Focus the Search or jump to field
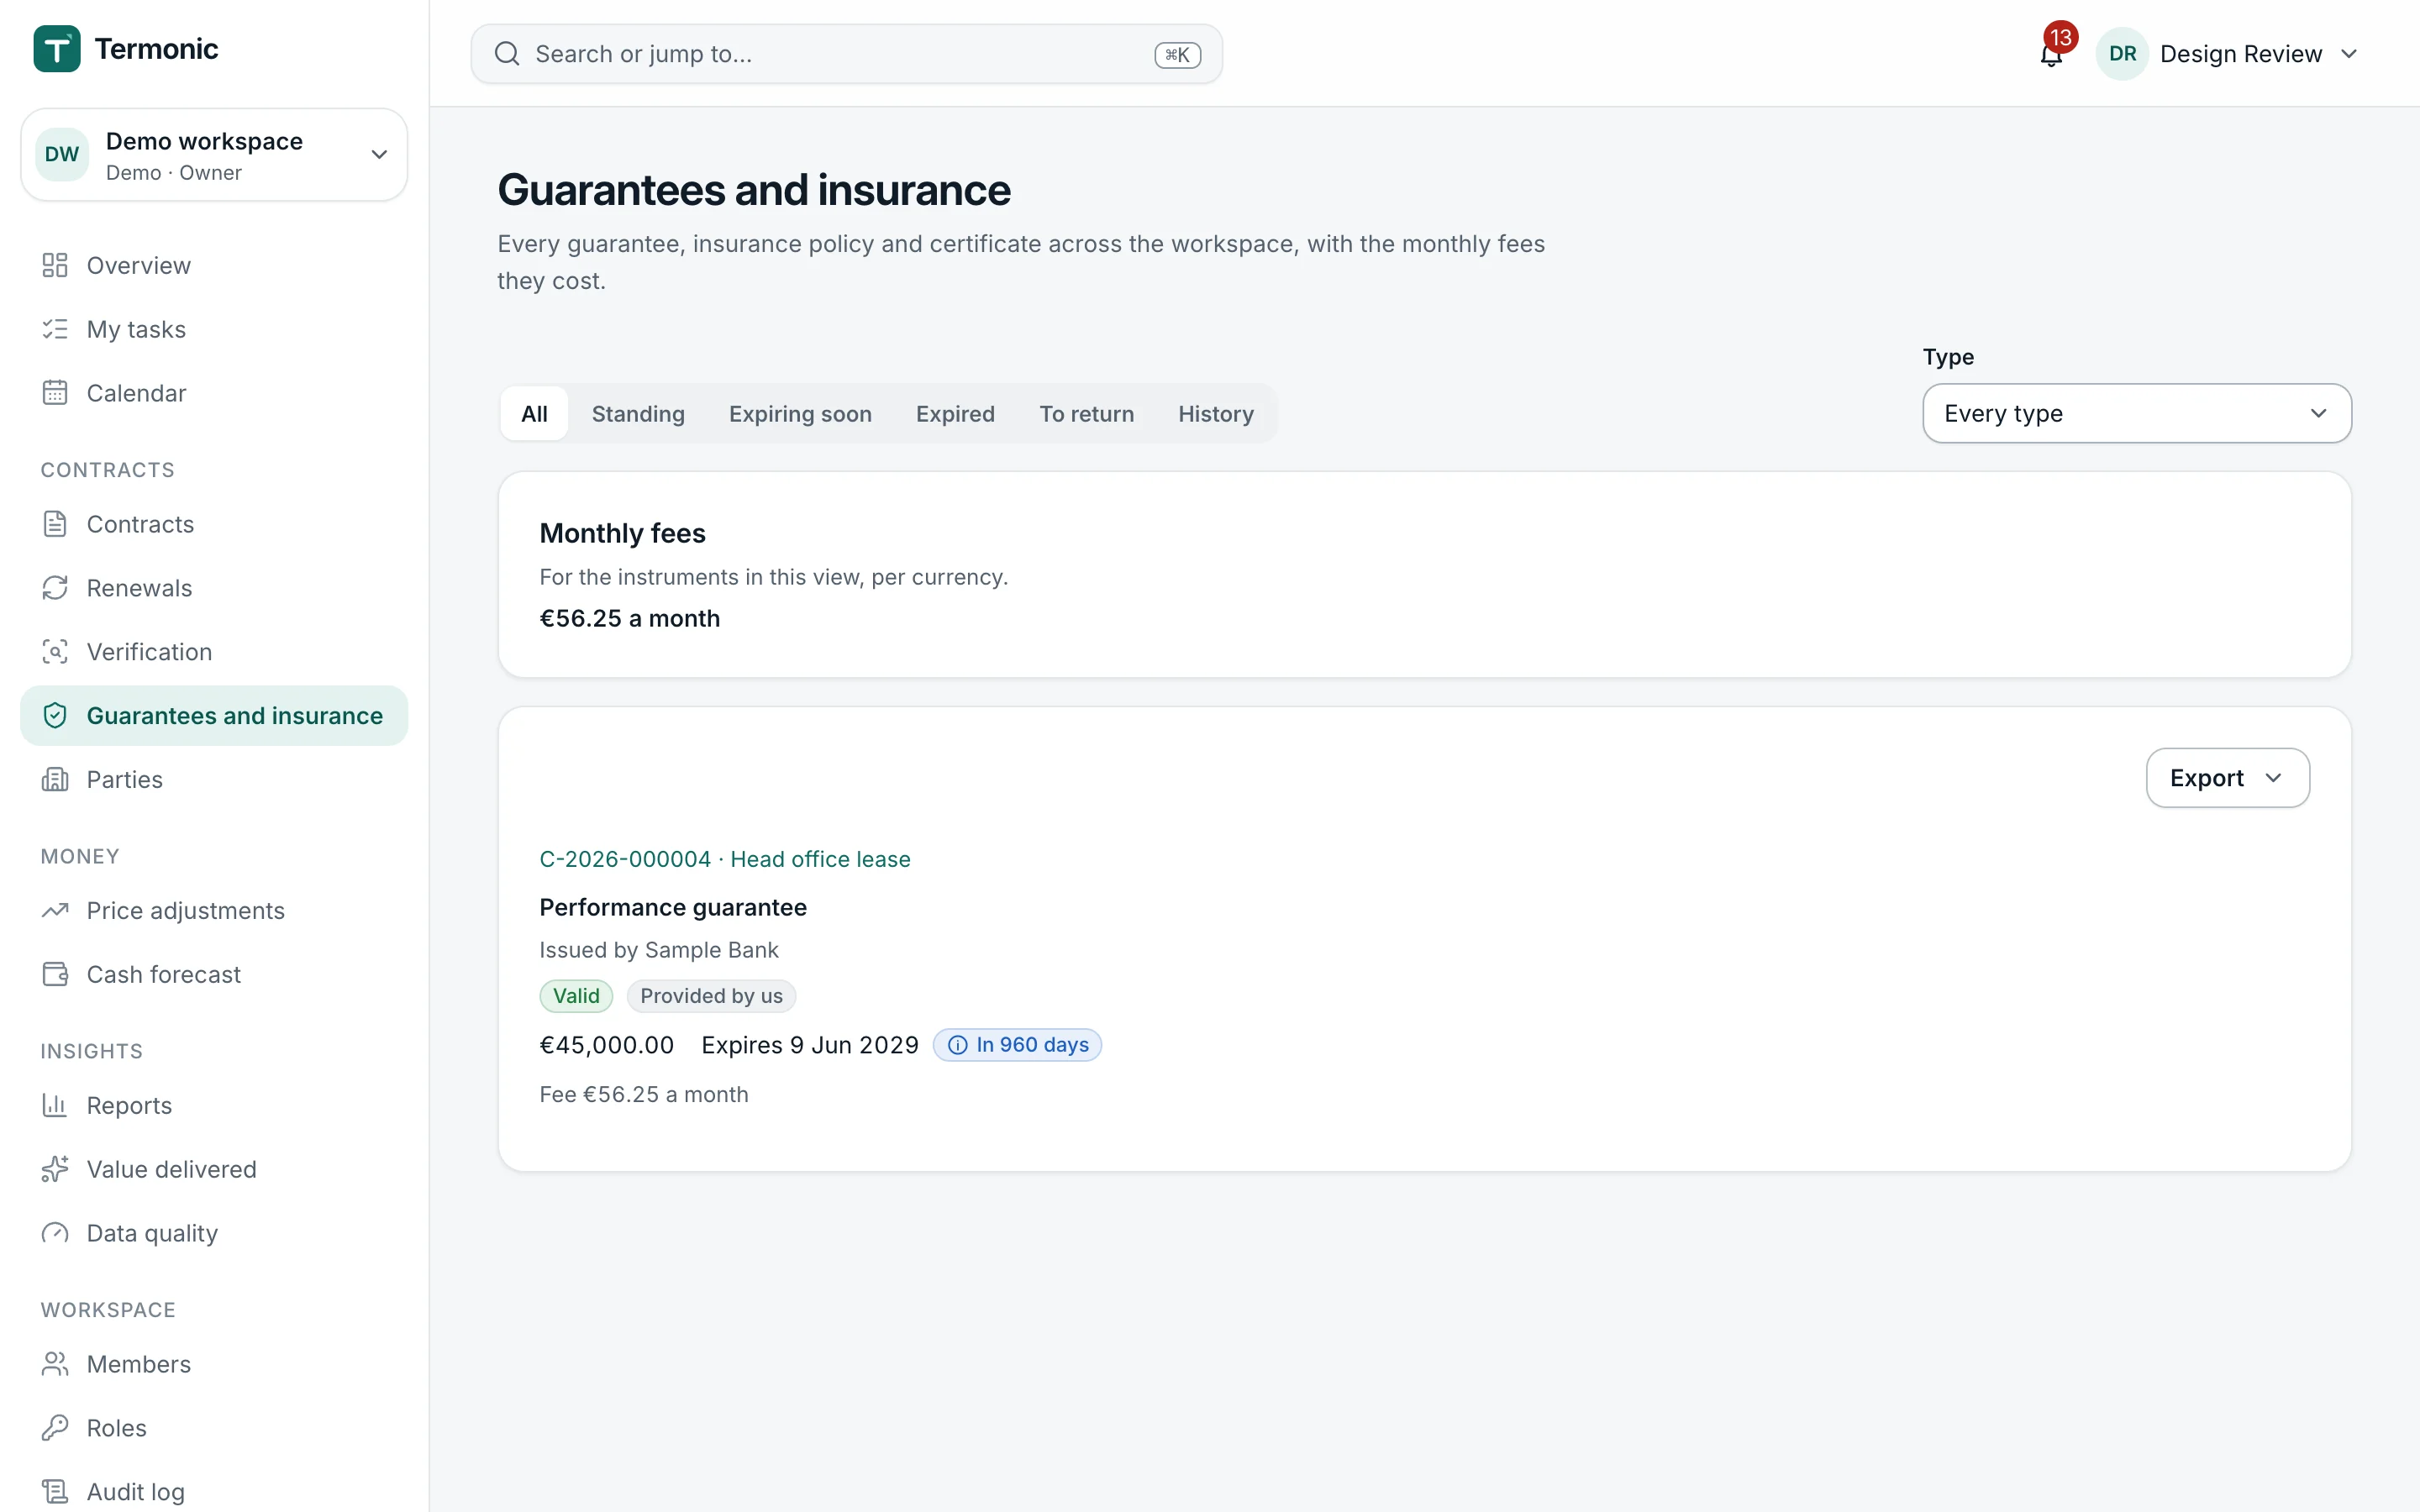 click(x=846, y=54)
